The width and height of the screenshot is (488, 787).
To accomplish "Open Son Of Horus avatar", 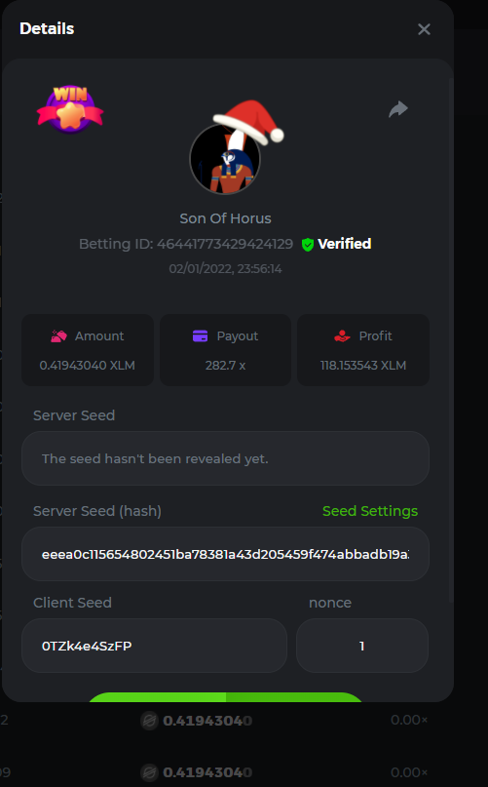I will coord(225,159).
